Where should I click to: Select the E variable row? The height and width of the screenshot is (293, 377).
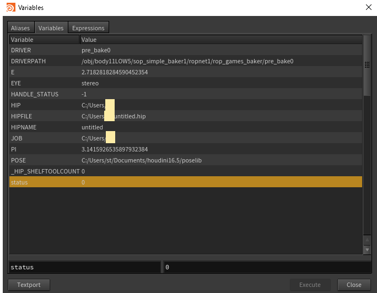point(186,72)
